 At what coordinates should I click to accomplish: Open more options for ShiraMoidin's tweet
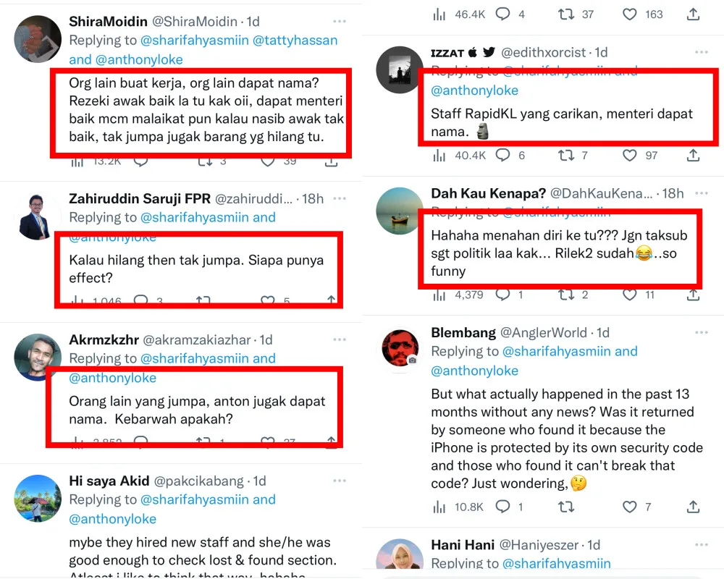click(x=340, y=22)
